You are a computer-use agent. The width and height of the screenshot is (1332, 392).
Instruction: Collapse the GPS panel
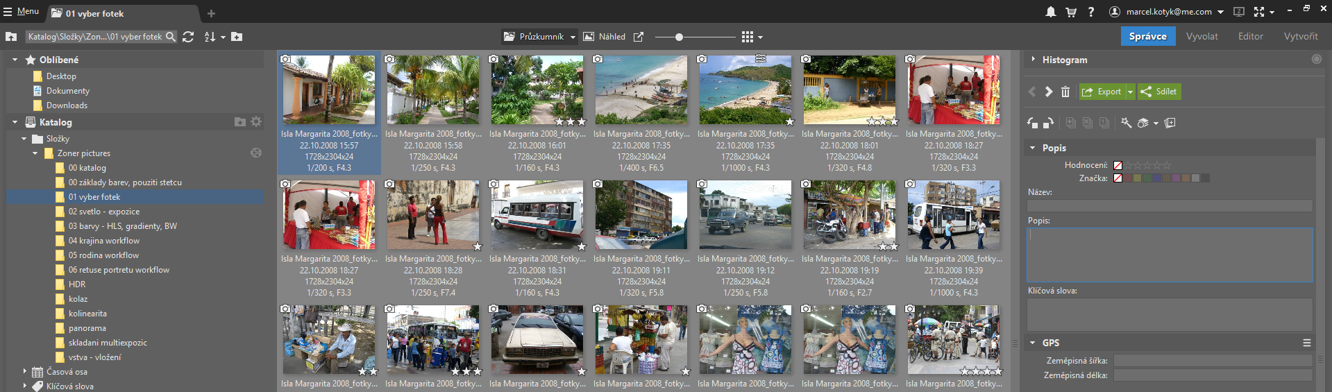pyautogui.click(x=1033, y=343)
